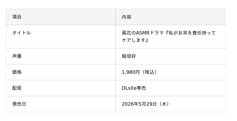
Task: Click the 項目 column header cell
Action: [17, 17]
